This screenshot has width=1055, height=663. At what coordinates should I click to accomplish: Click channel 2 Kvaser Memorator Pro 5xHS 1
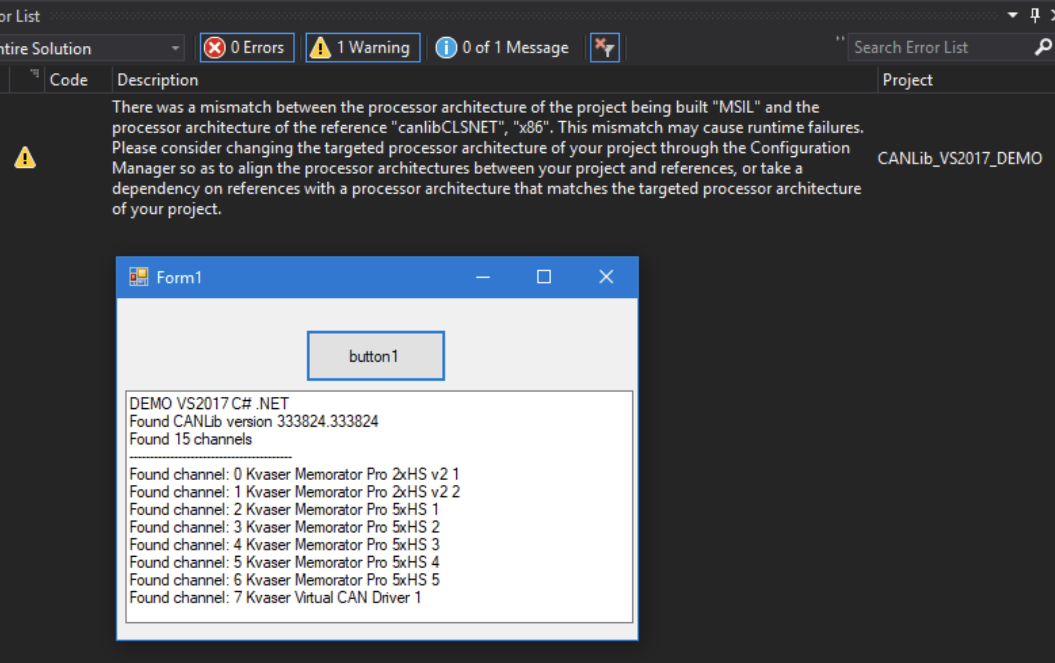click(284, 509)
